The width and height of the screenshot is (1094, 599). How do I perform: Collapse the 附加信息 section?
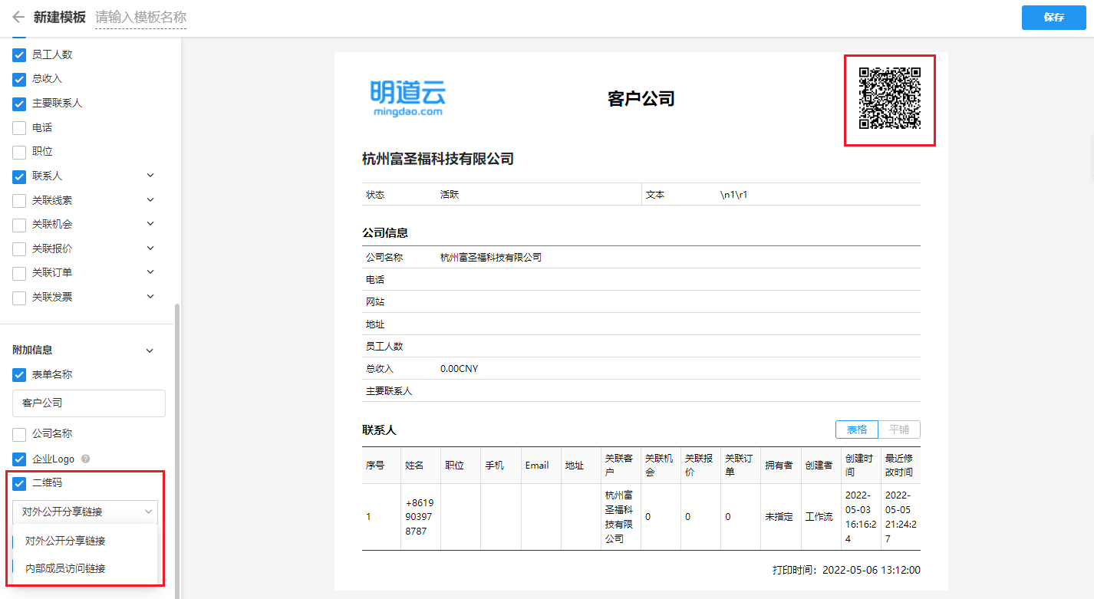(150, 351)
